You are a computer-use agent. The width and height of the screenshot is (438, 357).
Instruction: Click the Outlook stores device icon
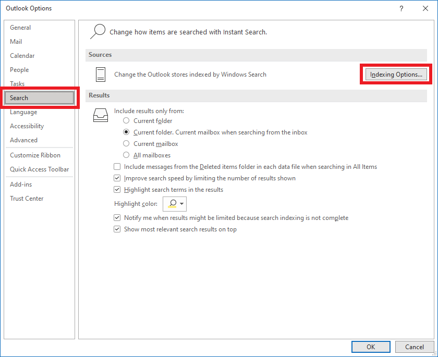click(101, 75)
